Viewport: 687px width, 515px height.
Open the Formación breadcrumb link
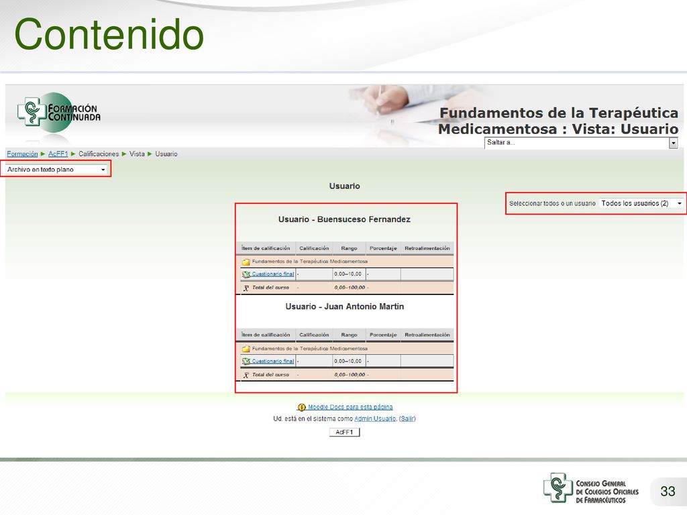[x=22, y=154]
